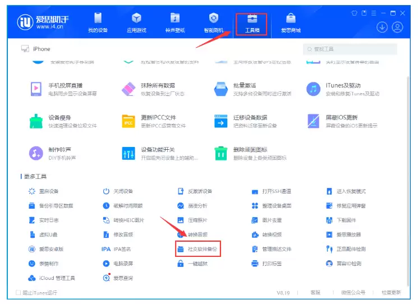The height and width of the screenshot is (304, 418).
Task: Open the iTunes及驱动 music note icon
Action: 313,89
